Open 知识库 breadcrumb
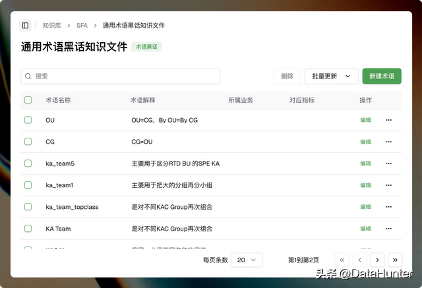The width and height of the screenshot is (422, 288). click(x=51, y=26)
